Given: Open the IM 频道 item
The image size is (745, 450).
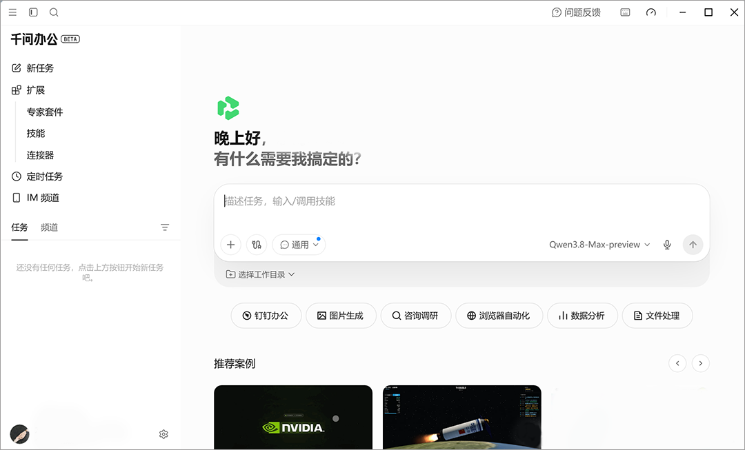Looking at the screenshot, I should (36, 198).
